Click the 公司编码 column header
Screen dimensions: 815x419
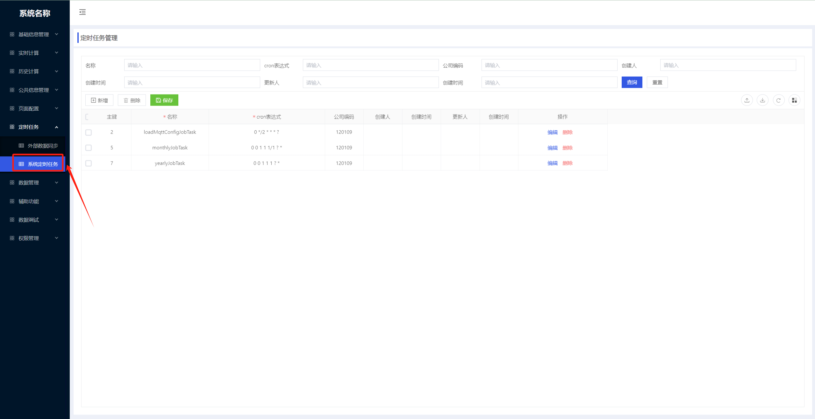pos(344,117)
